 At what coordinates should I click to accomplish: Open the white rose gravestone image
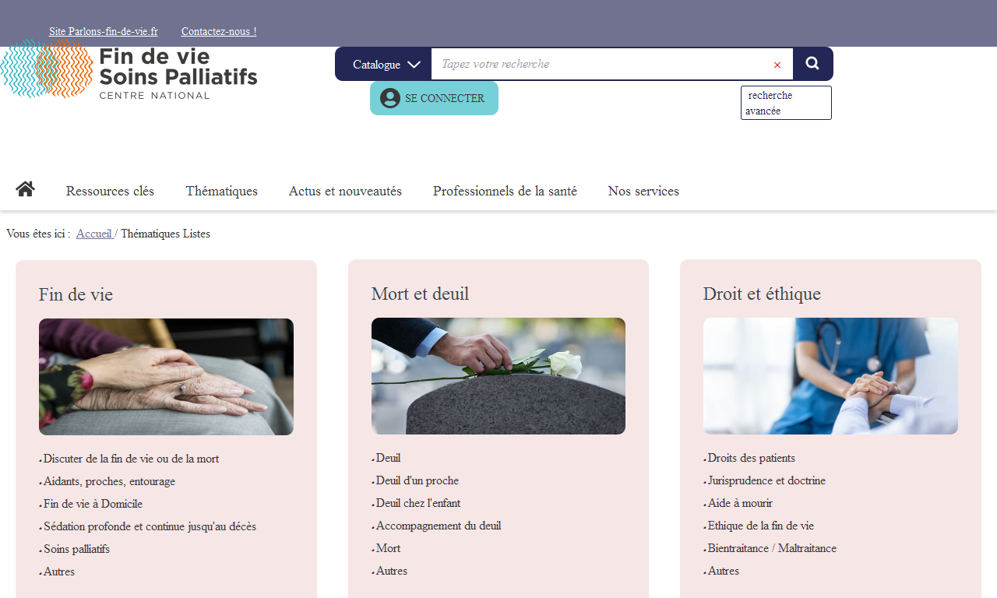coord(498,376)
